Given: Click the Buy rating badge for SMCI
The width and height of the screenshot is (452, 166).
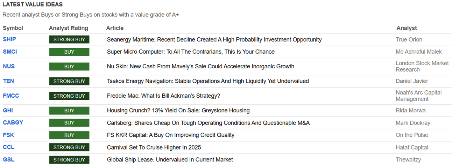Looking at the screenshot, I should pos(69,52).
